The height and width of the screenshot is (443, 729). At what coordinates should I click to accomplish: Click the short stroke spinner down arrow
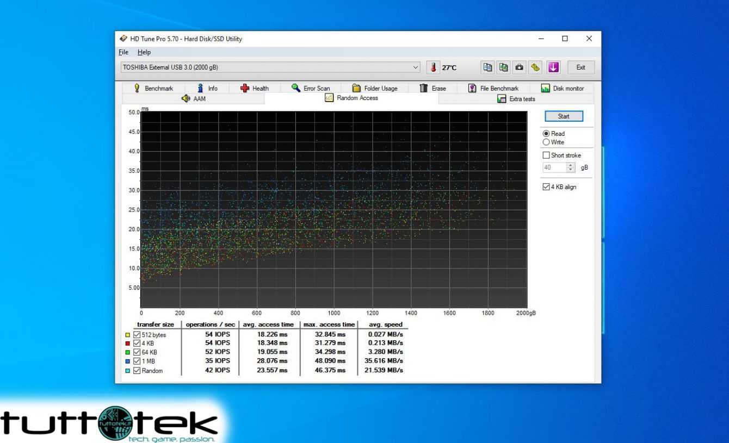[570, 170]
